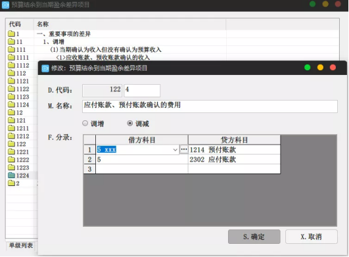The height and width of the screenshot is (257, 349).
Task: Click green button on 修改 dialog title bar
Action: (308, 68)
